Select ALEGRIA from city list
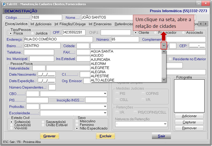 [126, 72]
